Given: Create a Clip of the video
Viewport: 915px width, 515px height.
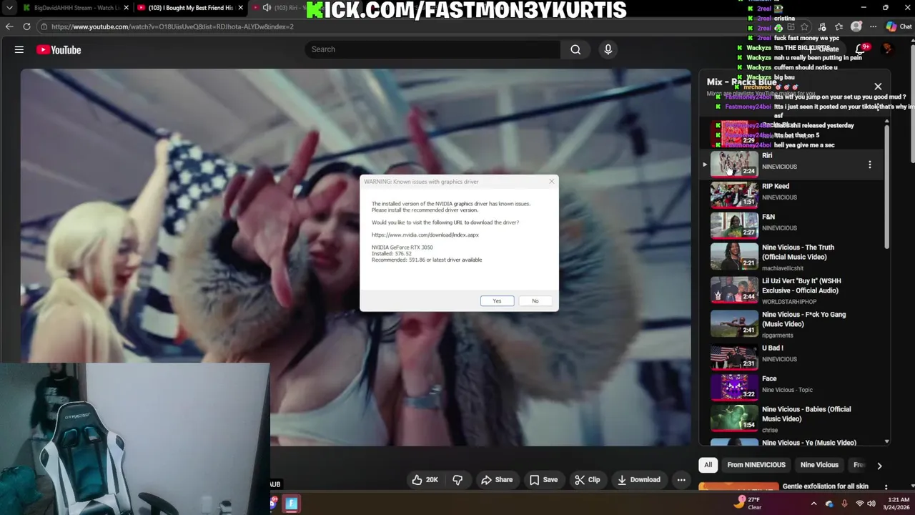Looking at the screenshot, I should click(588, 480).
